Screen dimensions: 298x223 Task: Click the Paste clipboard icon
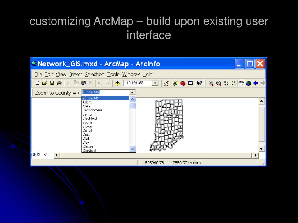84,83
